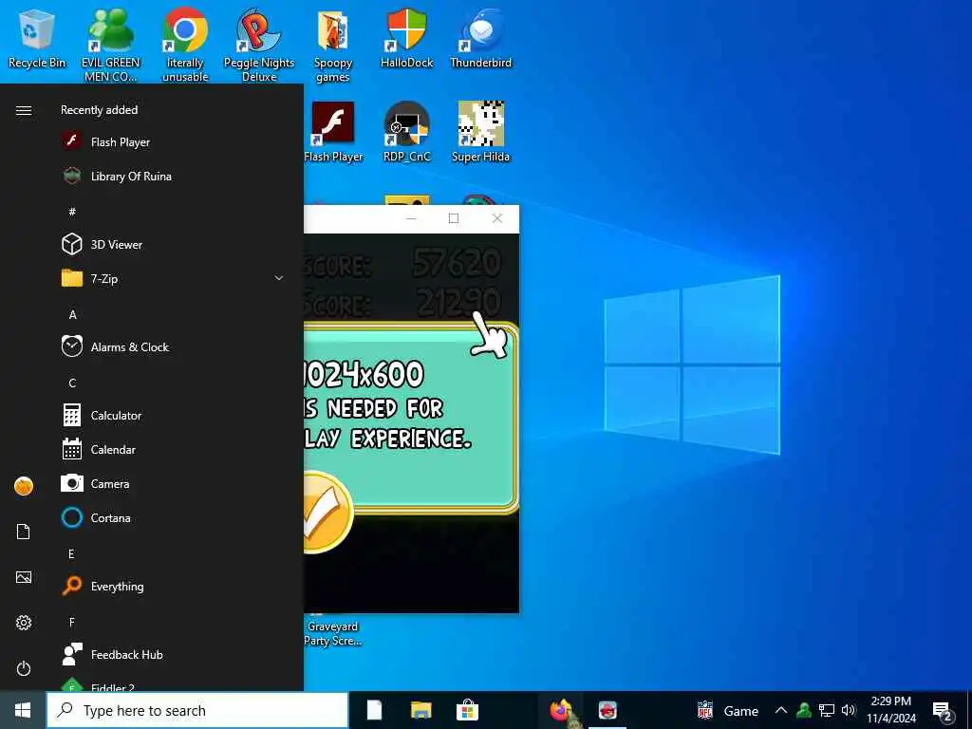Open Pictures from Start sidebar
This screenshot has height=729, width=972.
pos(24,577)
